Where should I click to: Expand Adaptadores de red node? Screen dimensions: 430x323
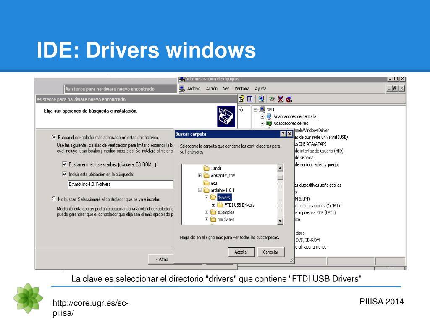(262, 123)
